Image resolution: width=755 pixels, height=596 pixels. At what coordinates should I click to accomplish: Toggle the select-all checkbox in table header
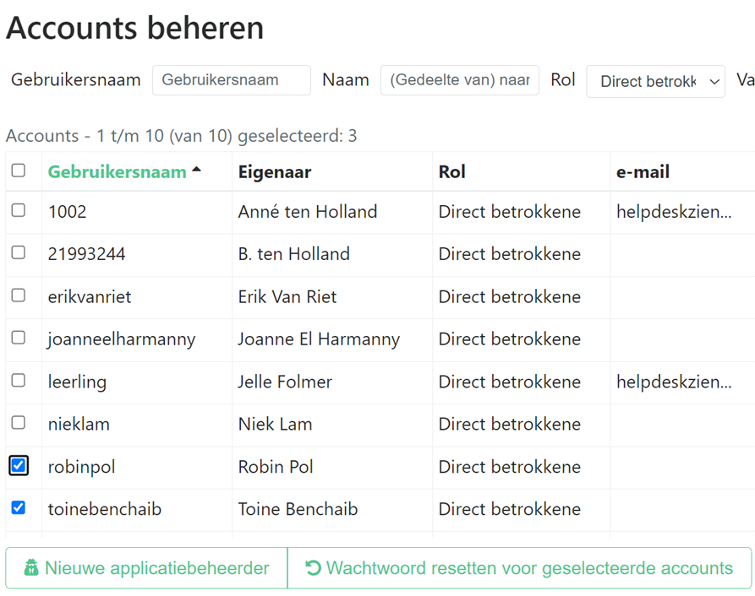(x=19, y=171)
